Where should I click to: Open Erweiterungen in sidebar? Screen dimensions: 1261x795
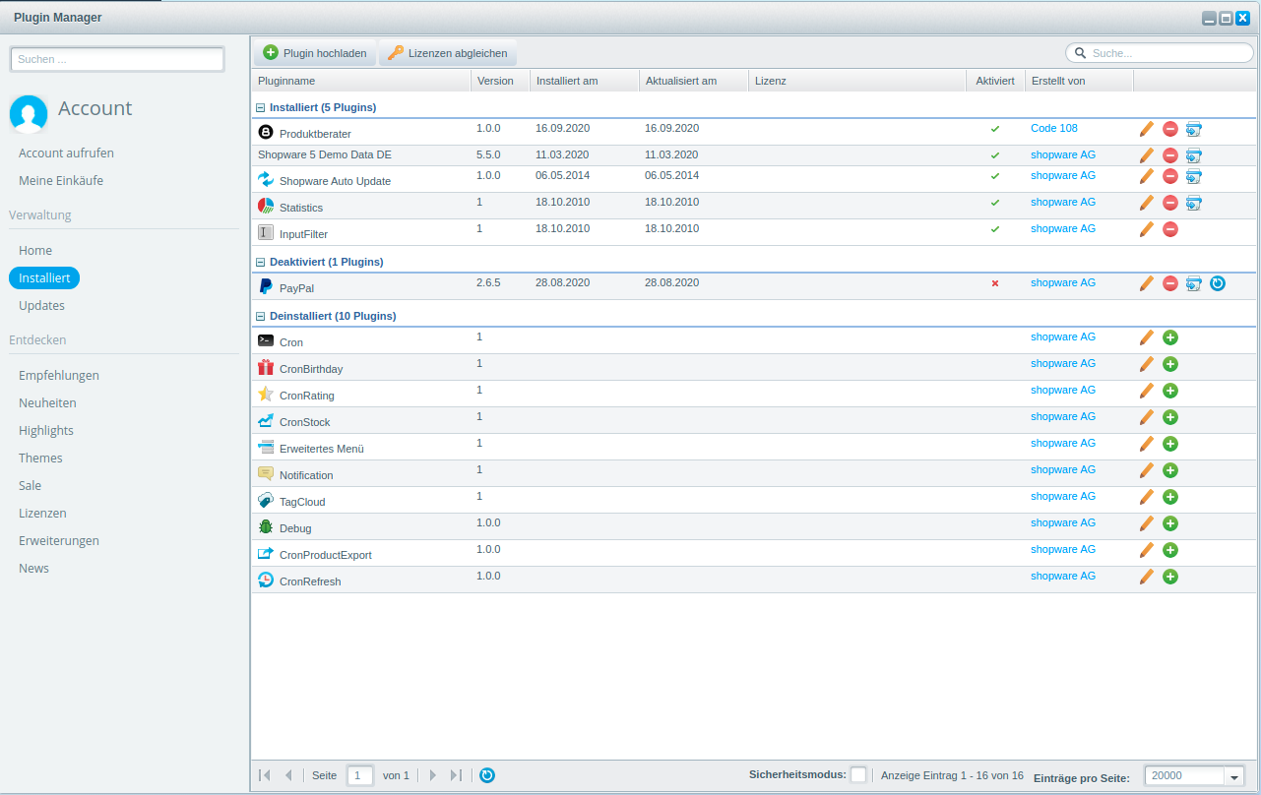pos(59,541)
